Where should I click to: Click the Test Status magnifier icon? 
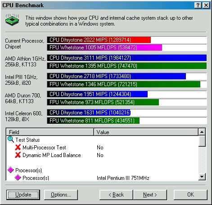pyautogui.click(x=11, y=140)
